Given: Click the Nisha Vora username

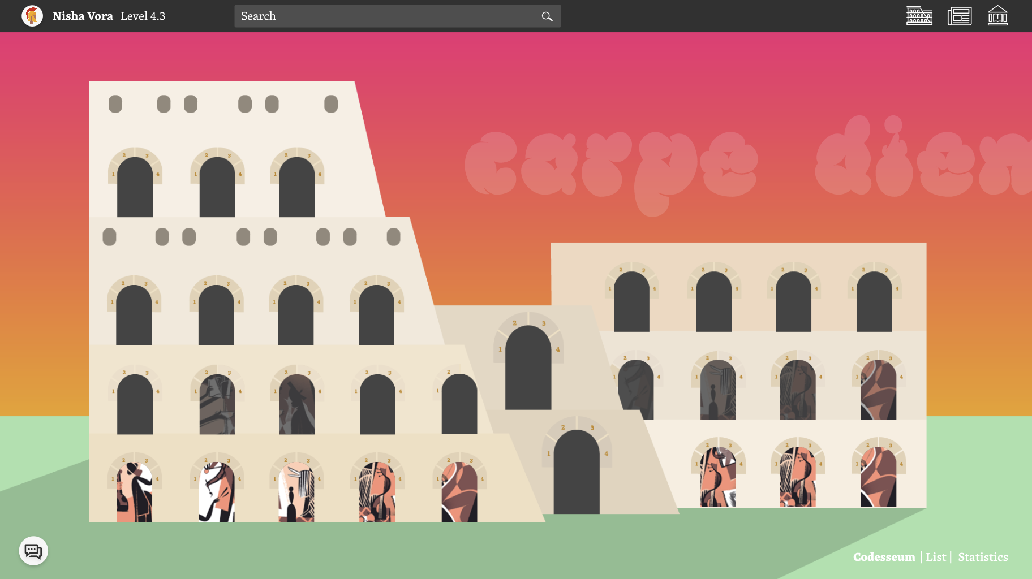Looking at the screenshot, I should 83,16.
